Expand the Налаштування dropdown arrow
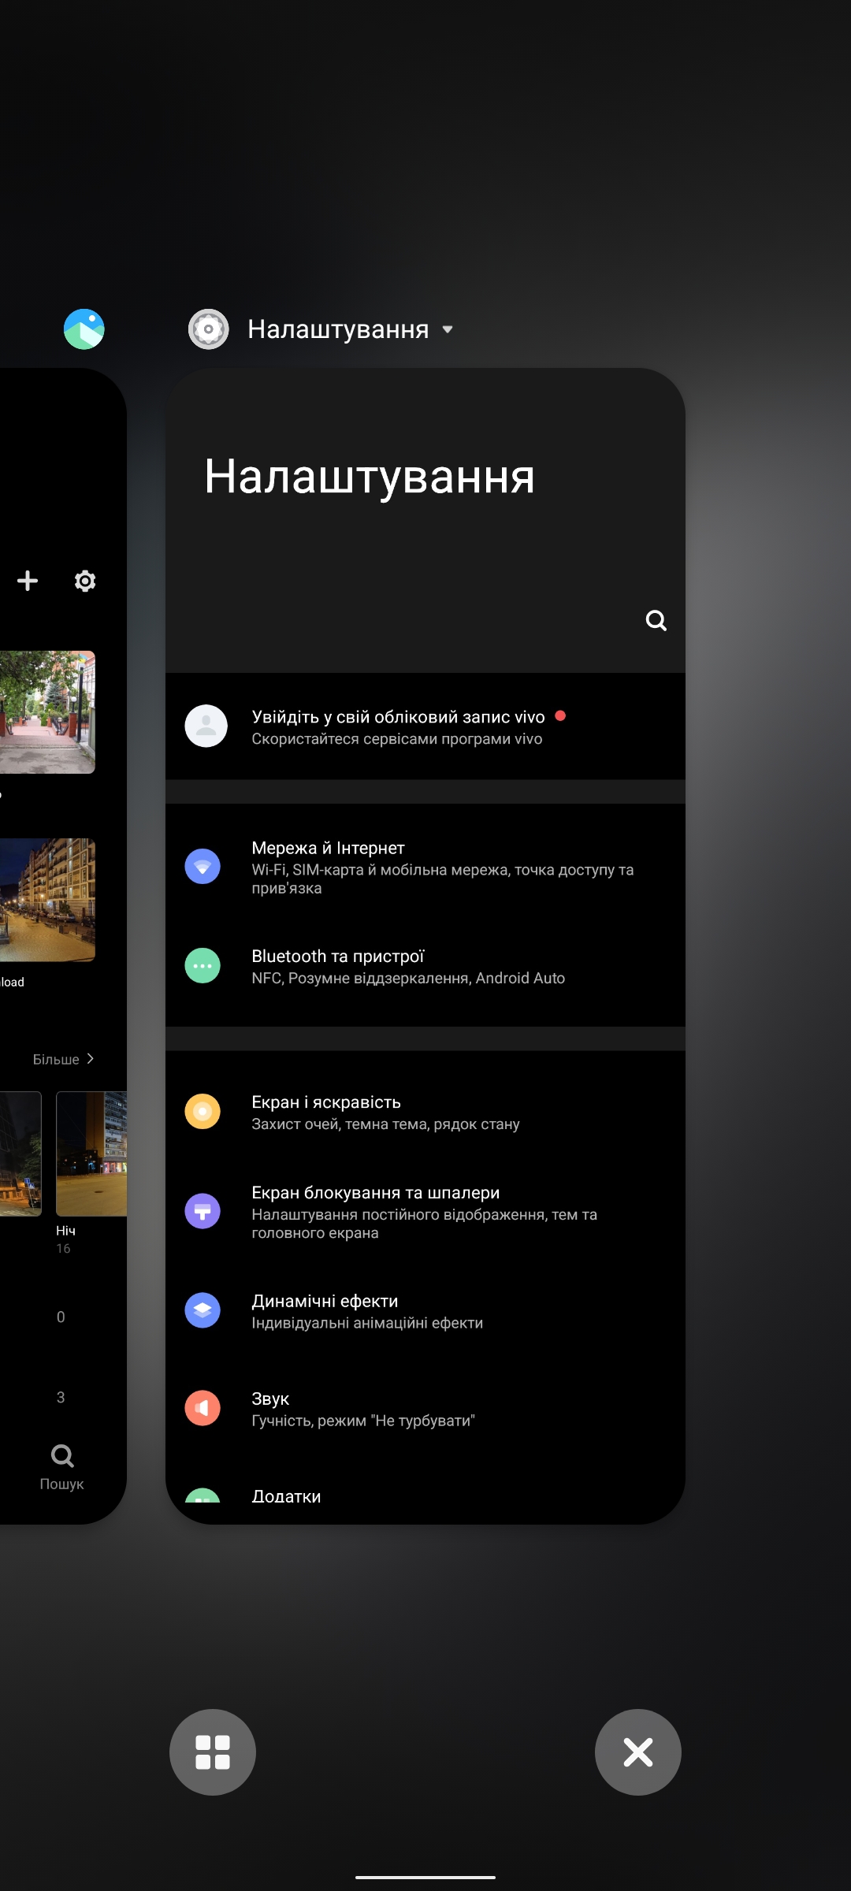This screenshot has width=851, height=1891. point(448,329)
